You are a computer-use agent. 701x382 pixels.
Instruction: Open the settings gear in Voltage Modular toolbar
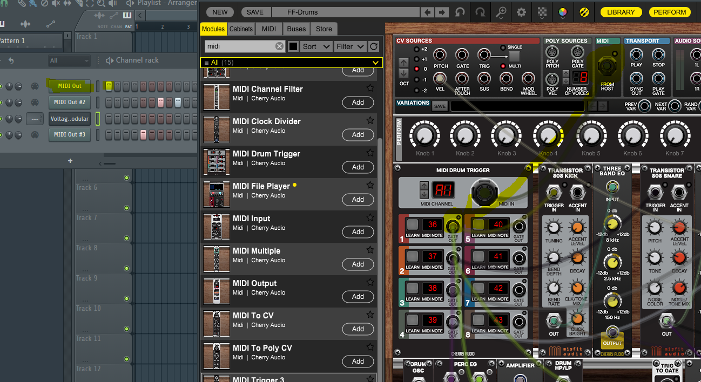pyautogui.click(x=521, y=12)
